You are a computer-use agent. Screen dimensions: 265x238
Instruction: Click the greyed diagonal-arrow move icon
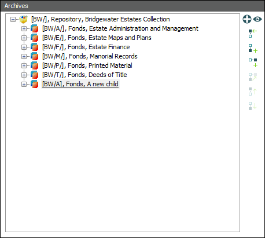pos(253,77)
